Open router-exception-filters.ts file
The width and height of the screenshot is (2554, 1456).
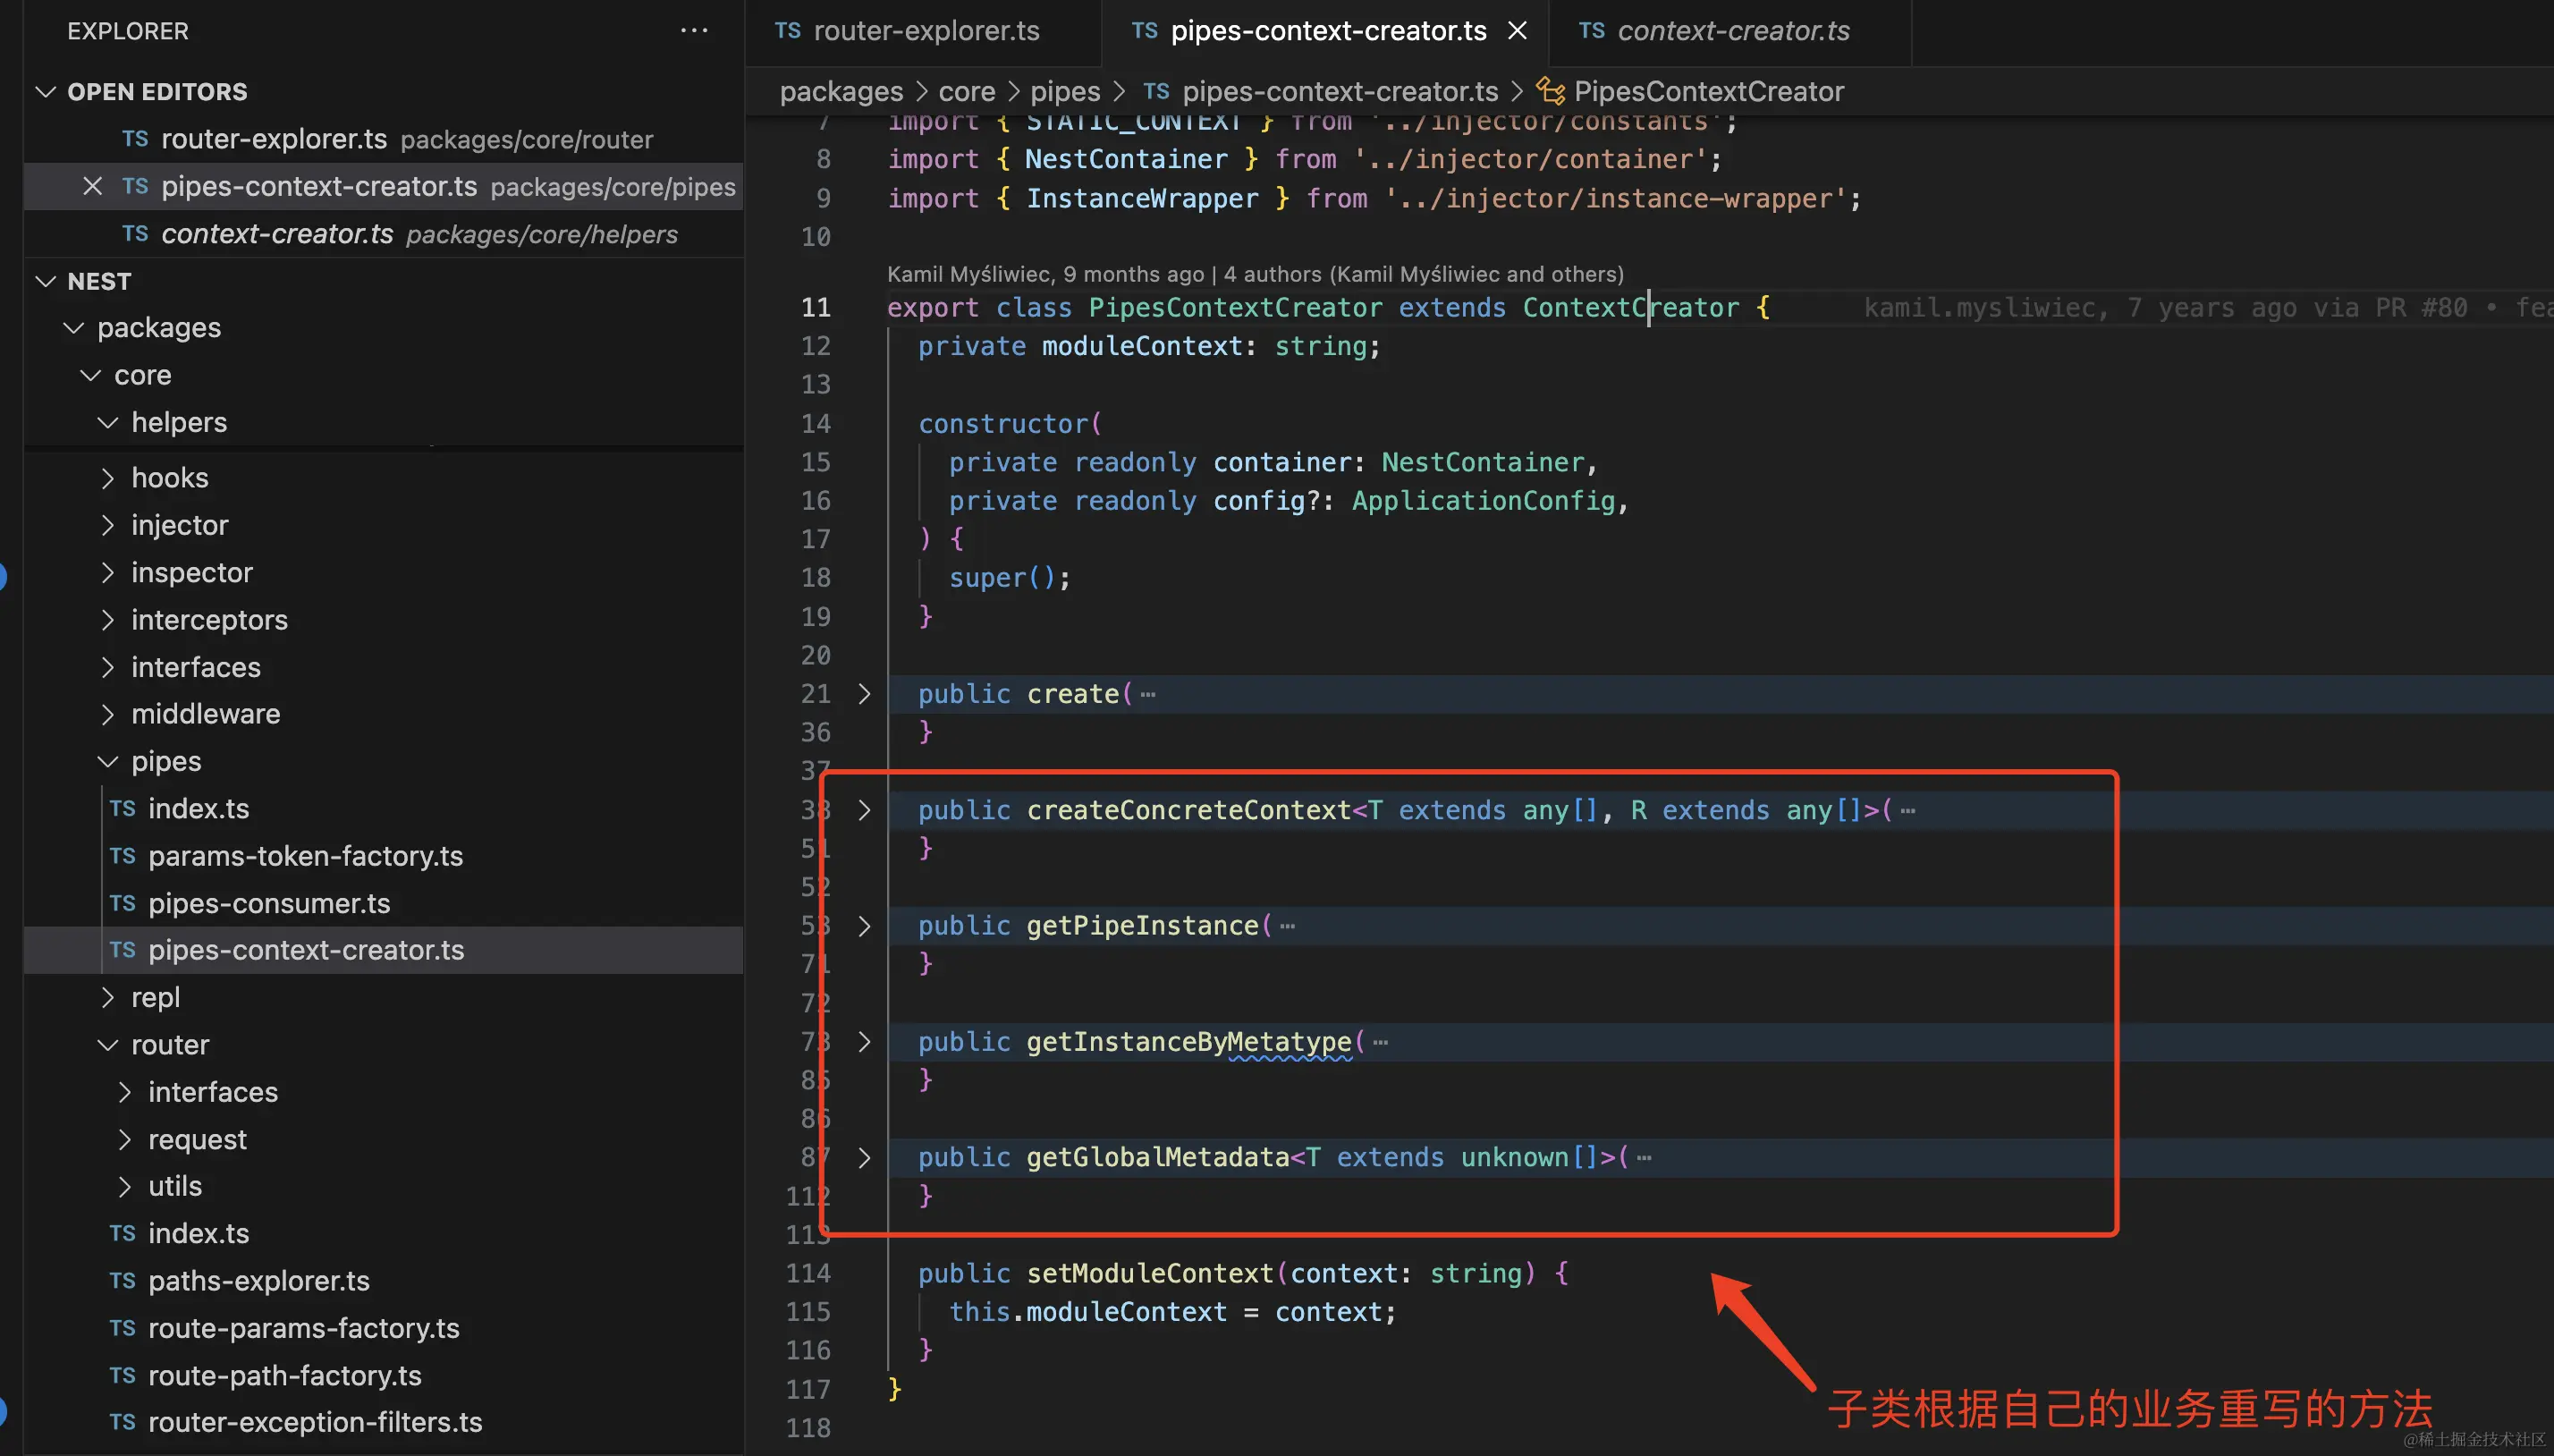(x=383, y=1422)
